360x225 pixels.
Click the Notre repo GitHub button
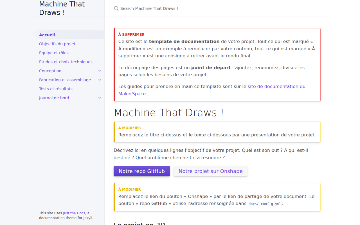coord(142,171)
